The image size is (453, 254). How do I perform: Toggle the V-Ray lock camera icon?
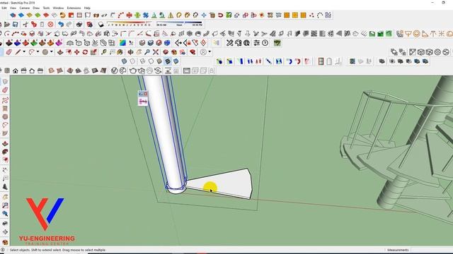pyautogui.click(x=212, y=71)
